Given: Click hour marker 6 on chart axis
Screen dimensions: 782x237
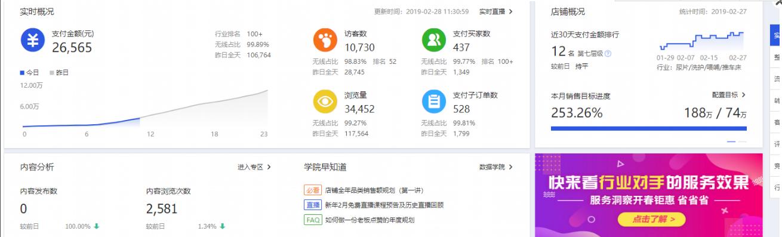Looking at the screenshot, I should (87, 134).
